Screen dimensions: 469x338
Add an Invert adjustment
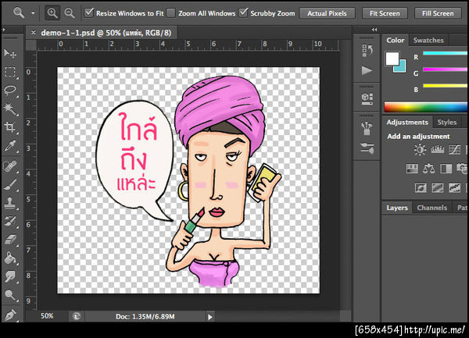pyautogui.click(x=421, y=188)
